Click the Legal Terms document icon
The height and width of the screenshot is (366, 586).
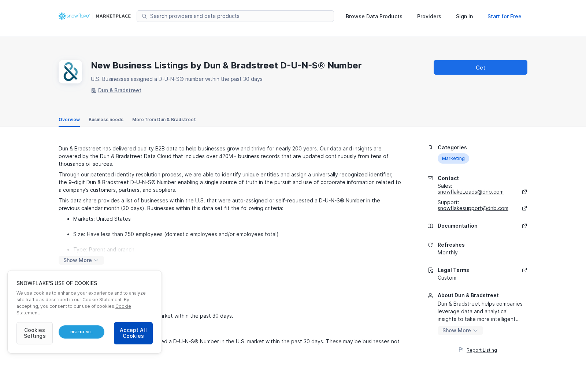(x=430, y=270)
